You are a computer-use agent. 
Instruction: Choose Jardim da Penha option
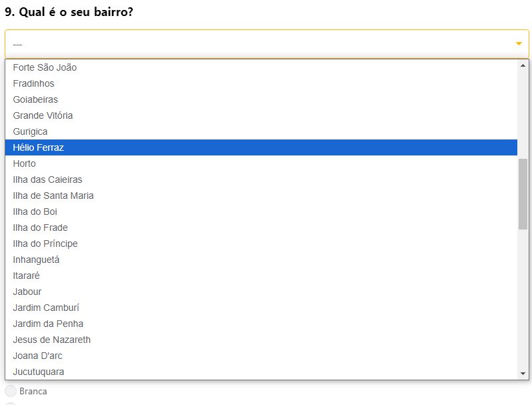(x=48, y=324)
